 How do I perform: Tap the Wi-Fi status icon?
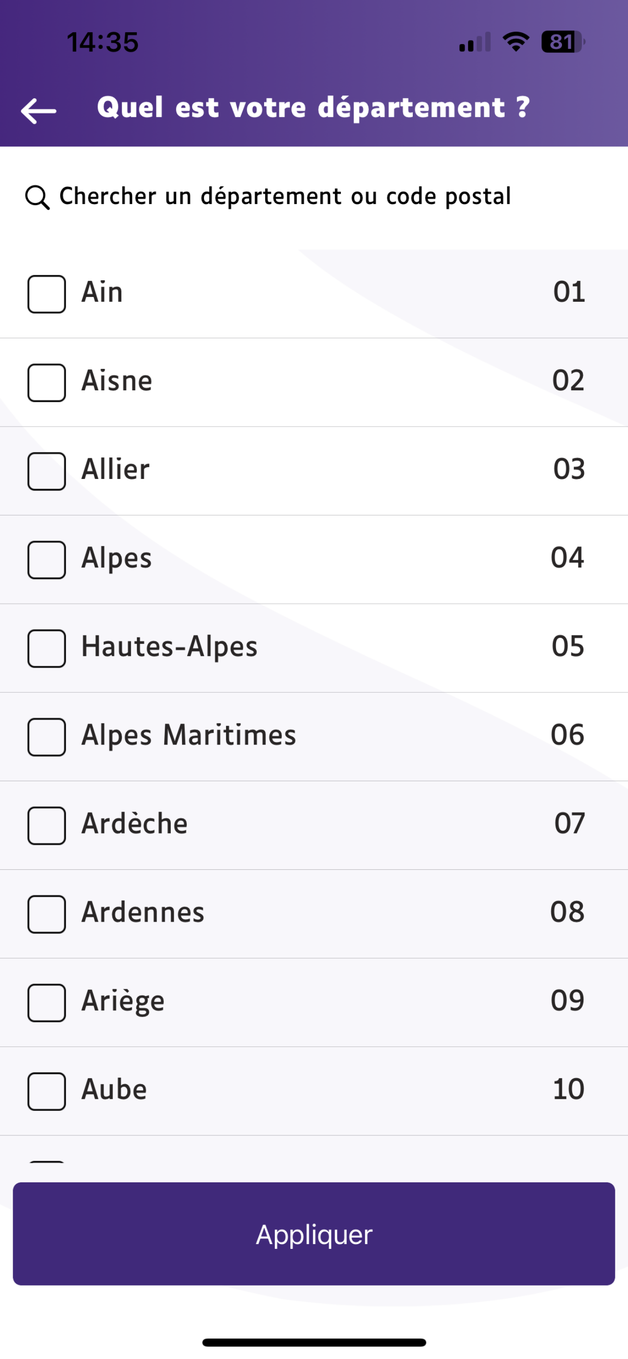click(x=516, y=42)
